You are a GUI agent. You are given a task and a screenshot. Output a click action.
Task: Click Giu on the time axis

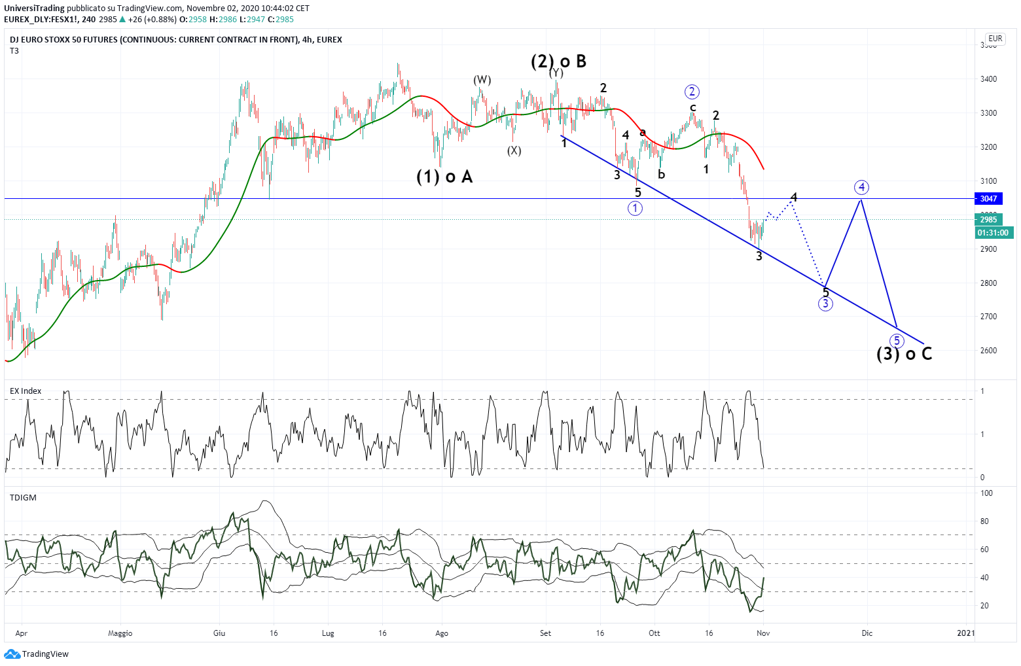click(x=219, y=633)
